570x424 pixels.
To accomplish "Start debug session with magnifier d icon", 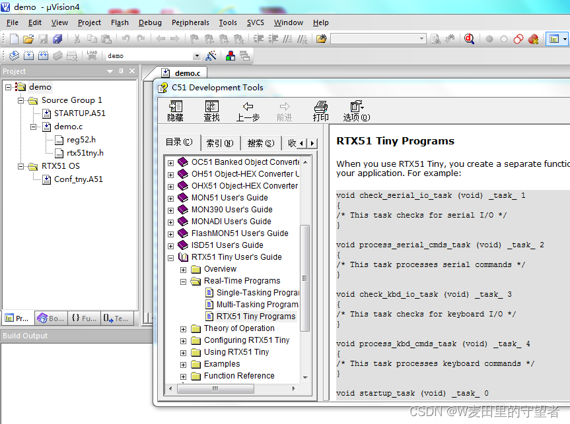I will pos(470,39).
